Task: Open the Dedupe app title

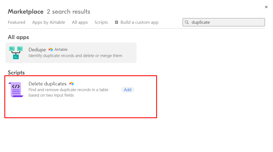Action: pyautogui.click(x=37, y=49)
